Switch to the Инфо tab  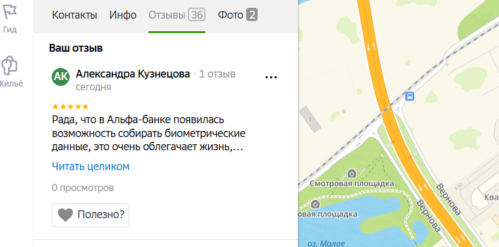123,15
